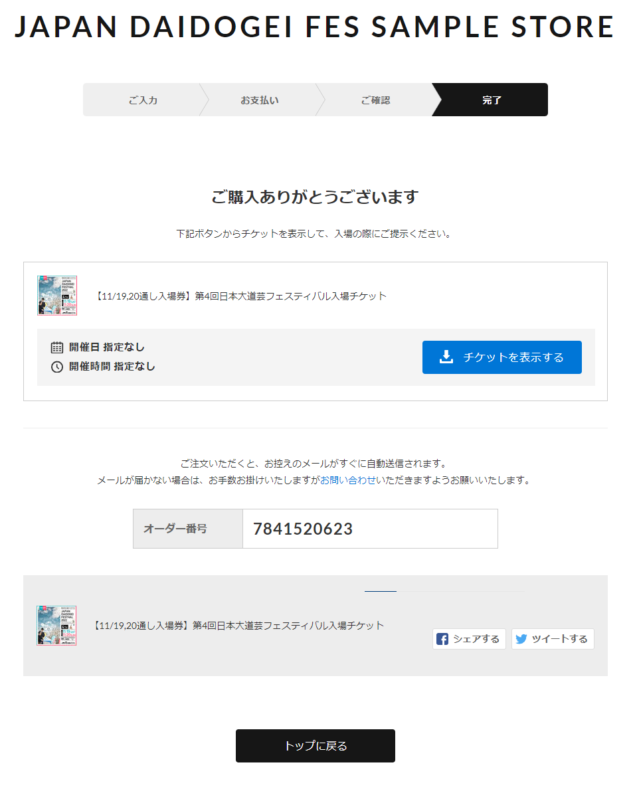
Task: Click the download icon on ticket button
Action: 446,357
